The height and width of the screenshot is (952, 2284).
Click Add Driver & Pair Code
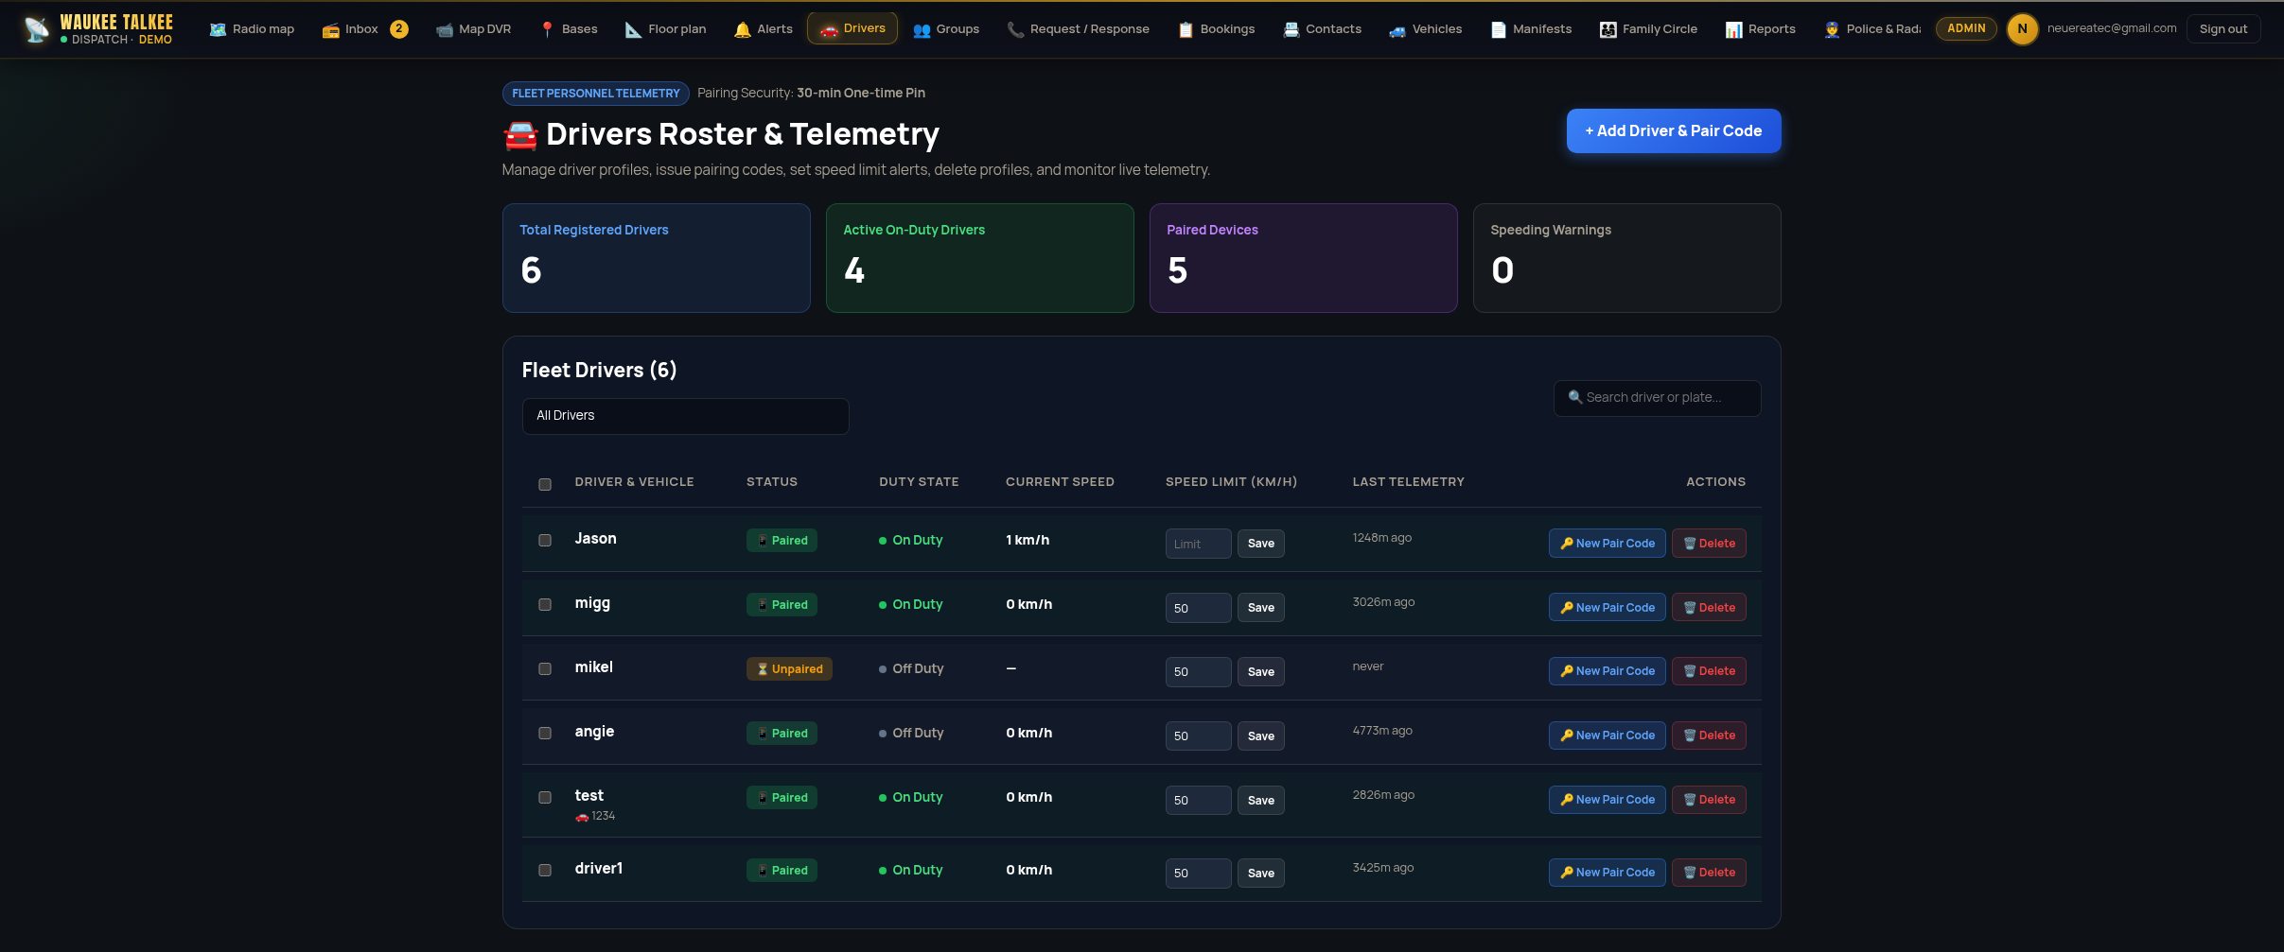(x=1673, y=130)
